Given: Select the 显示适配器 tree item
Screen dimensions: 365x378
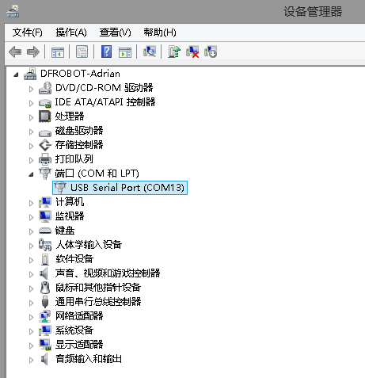Looking at the screenshot, I should coord(79,345).
